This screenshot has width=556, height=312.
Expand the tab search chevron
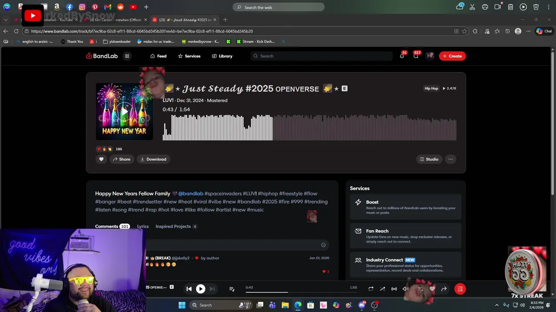(x=6, y=19)
